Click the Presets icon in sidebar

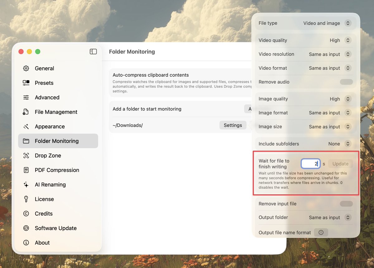coord(26,83)
